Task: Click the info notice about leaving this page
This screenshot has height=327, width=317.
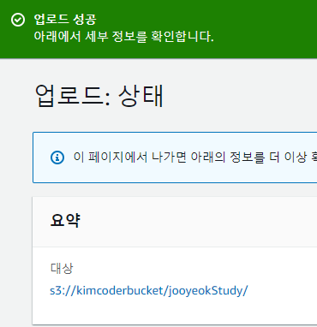Action: (x=175, y=158)
